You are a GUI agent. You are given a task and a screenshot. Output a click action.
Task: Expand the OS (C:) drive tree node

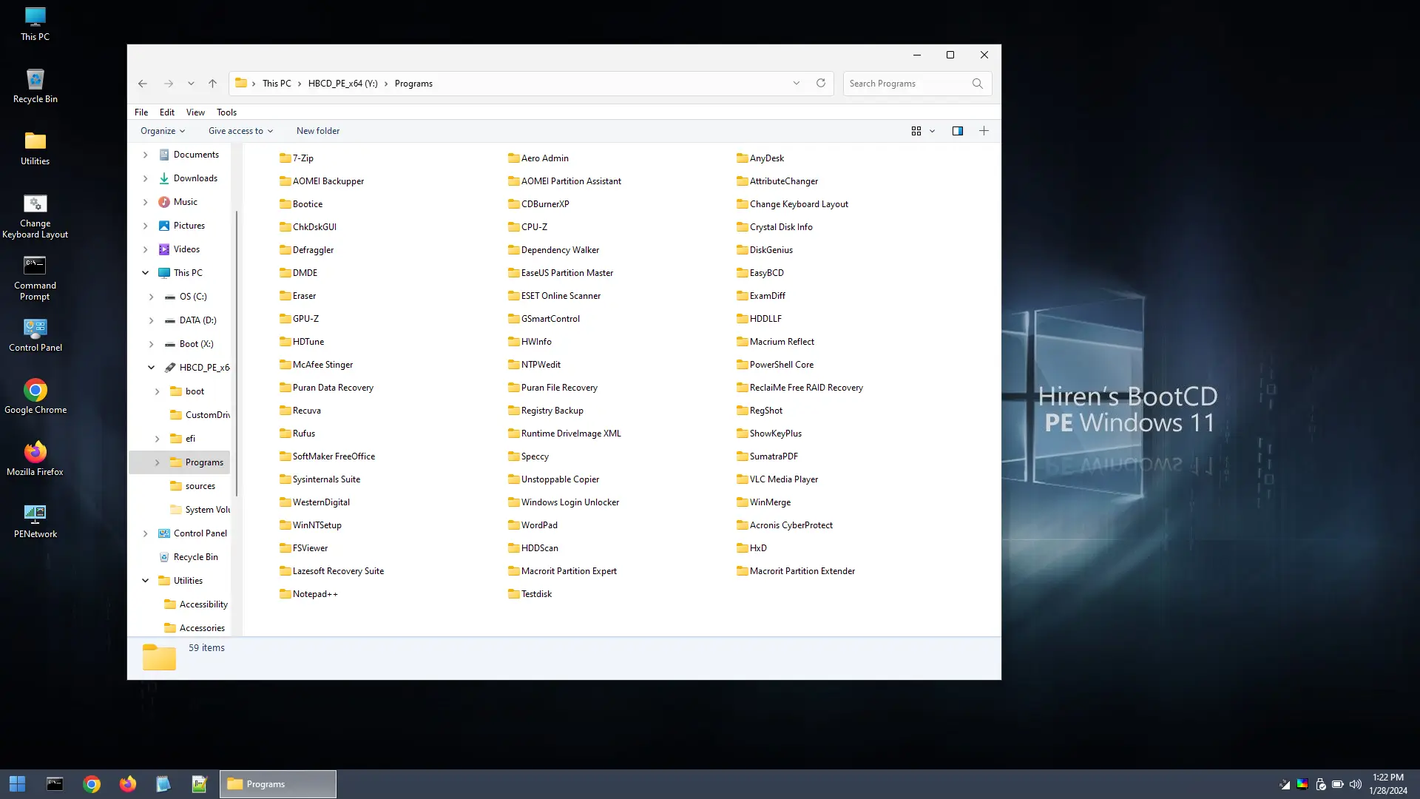[151, 297]
